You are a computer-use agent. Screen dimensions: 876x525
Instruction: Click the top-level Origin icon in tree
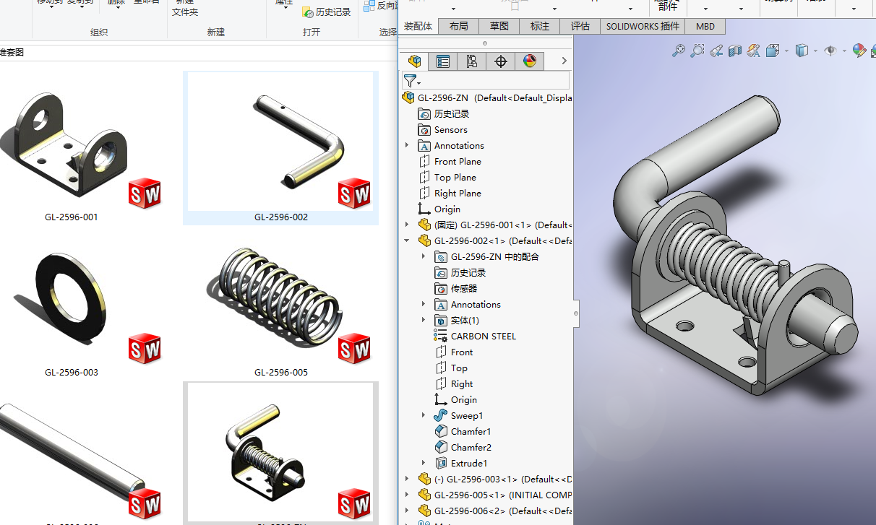[424, 209]
